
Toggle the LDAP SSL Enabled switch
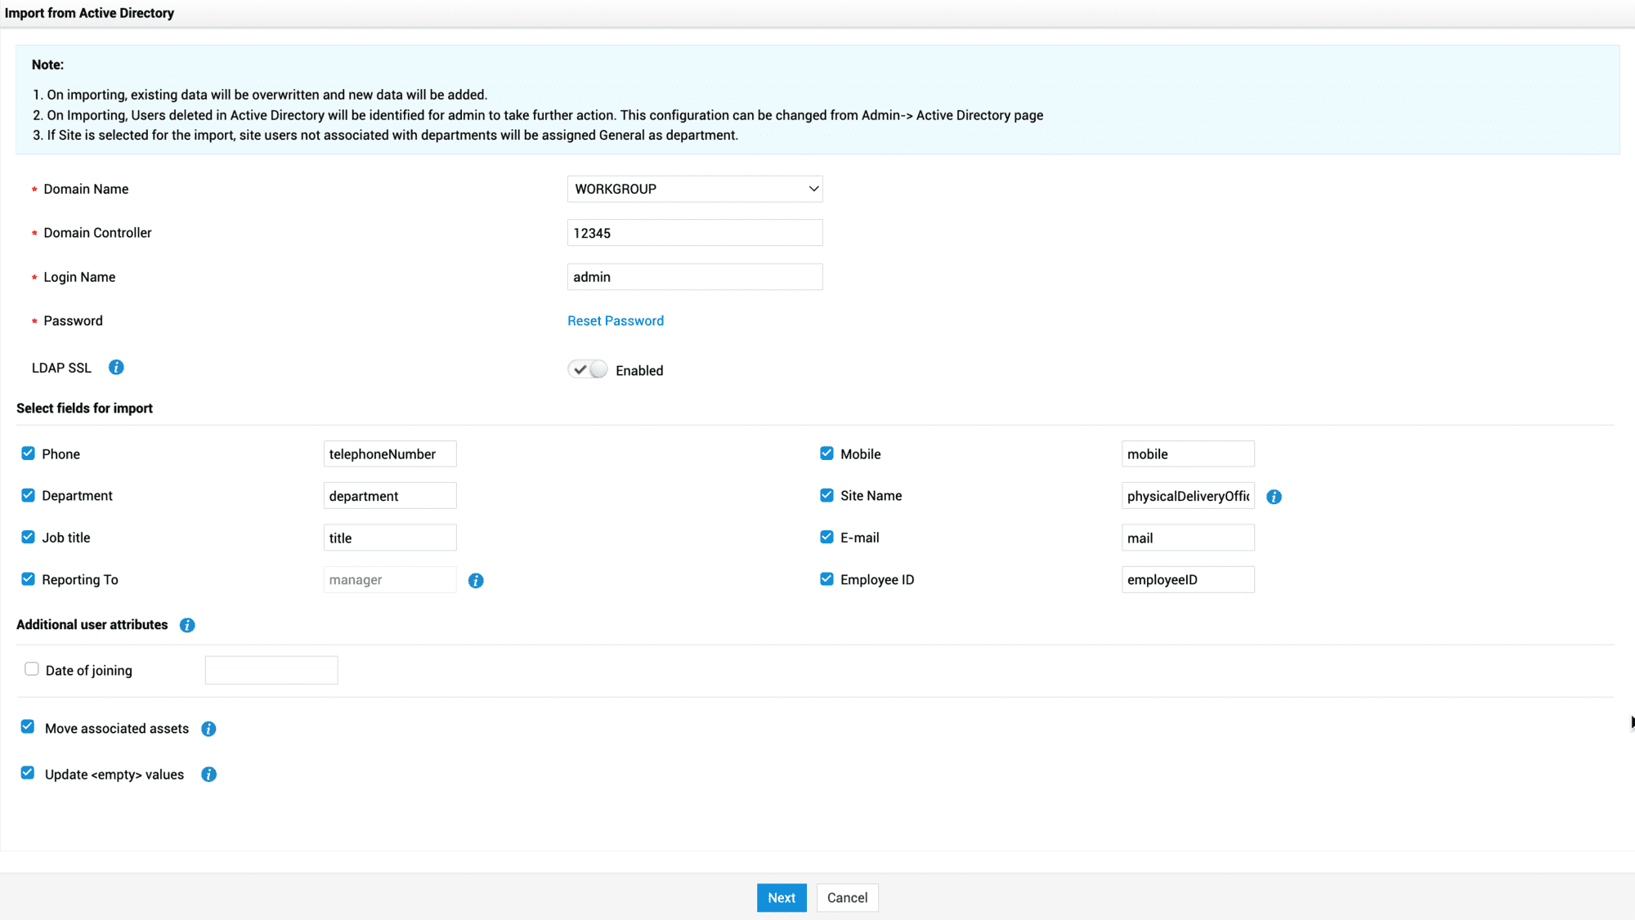[x=588, y=369]
